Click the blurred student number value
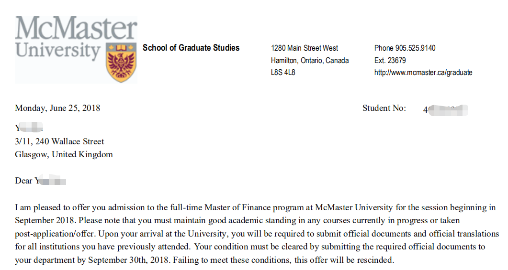The height and width of the screenshot is (270, 508). 445,110
